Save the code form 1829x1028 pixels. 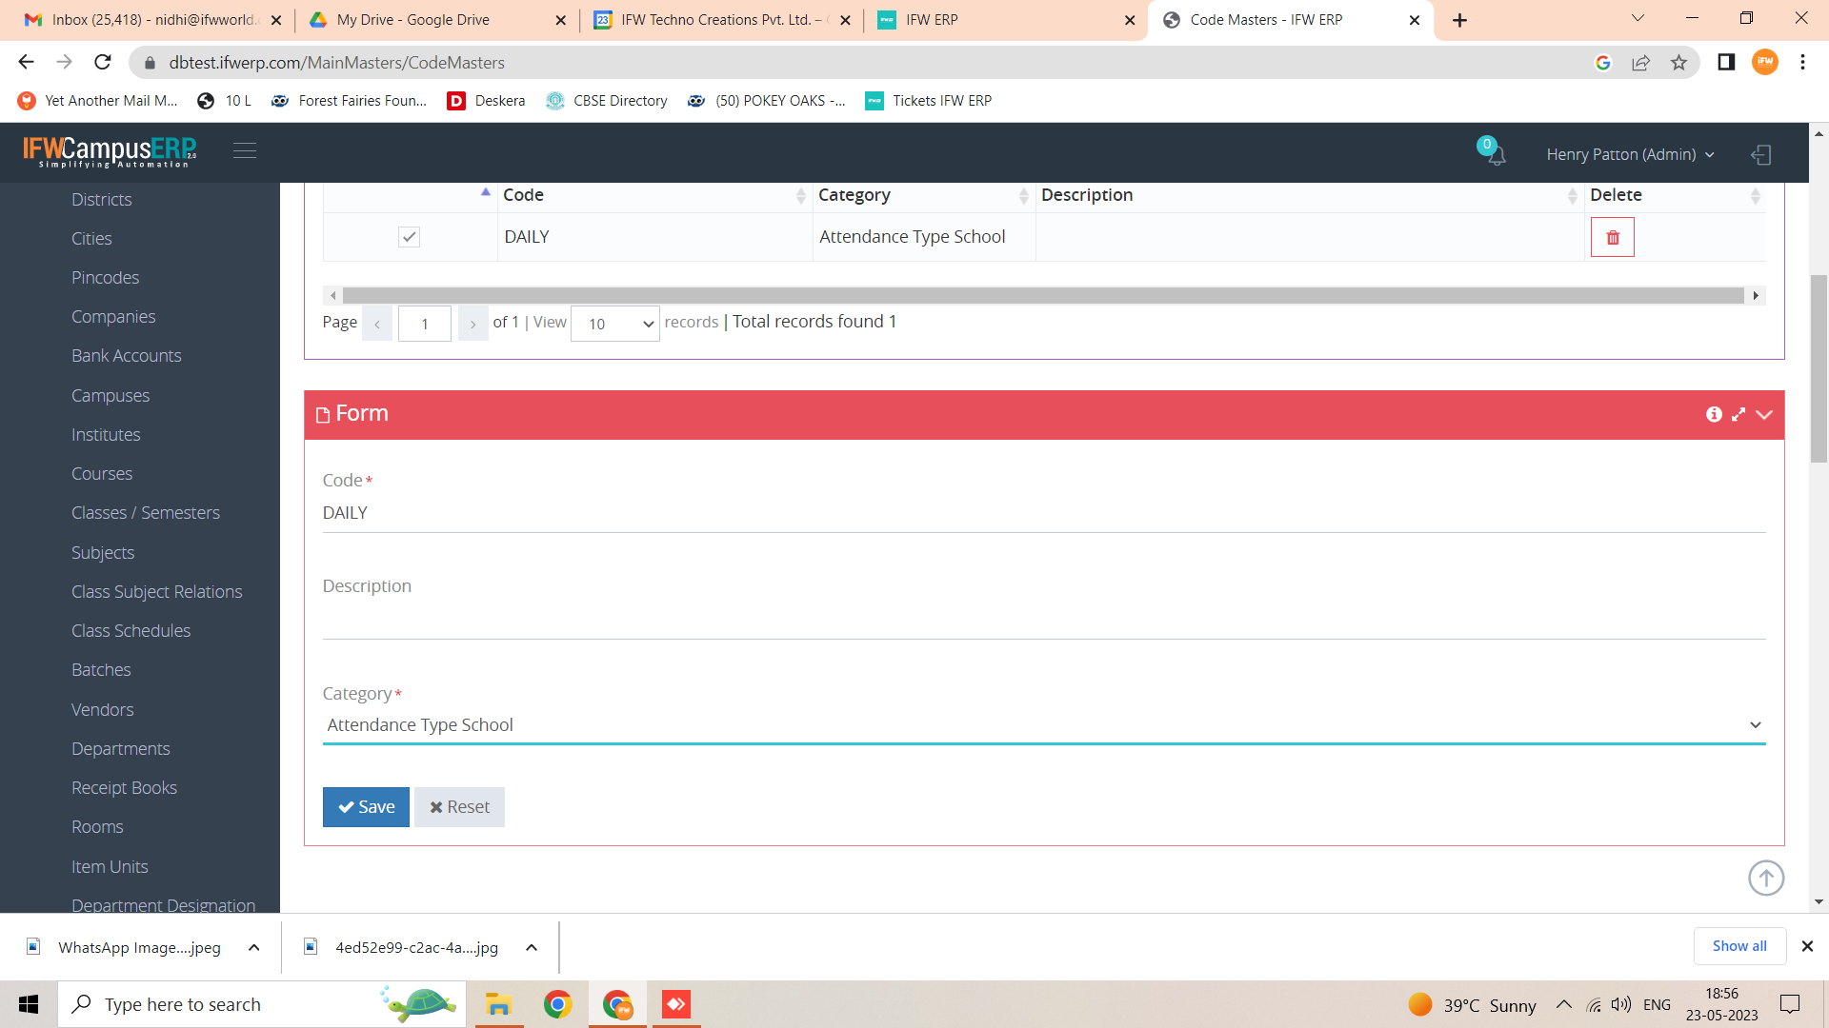coord(366,807)
